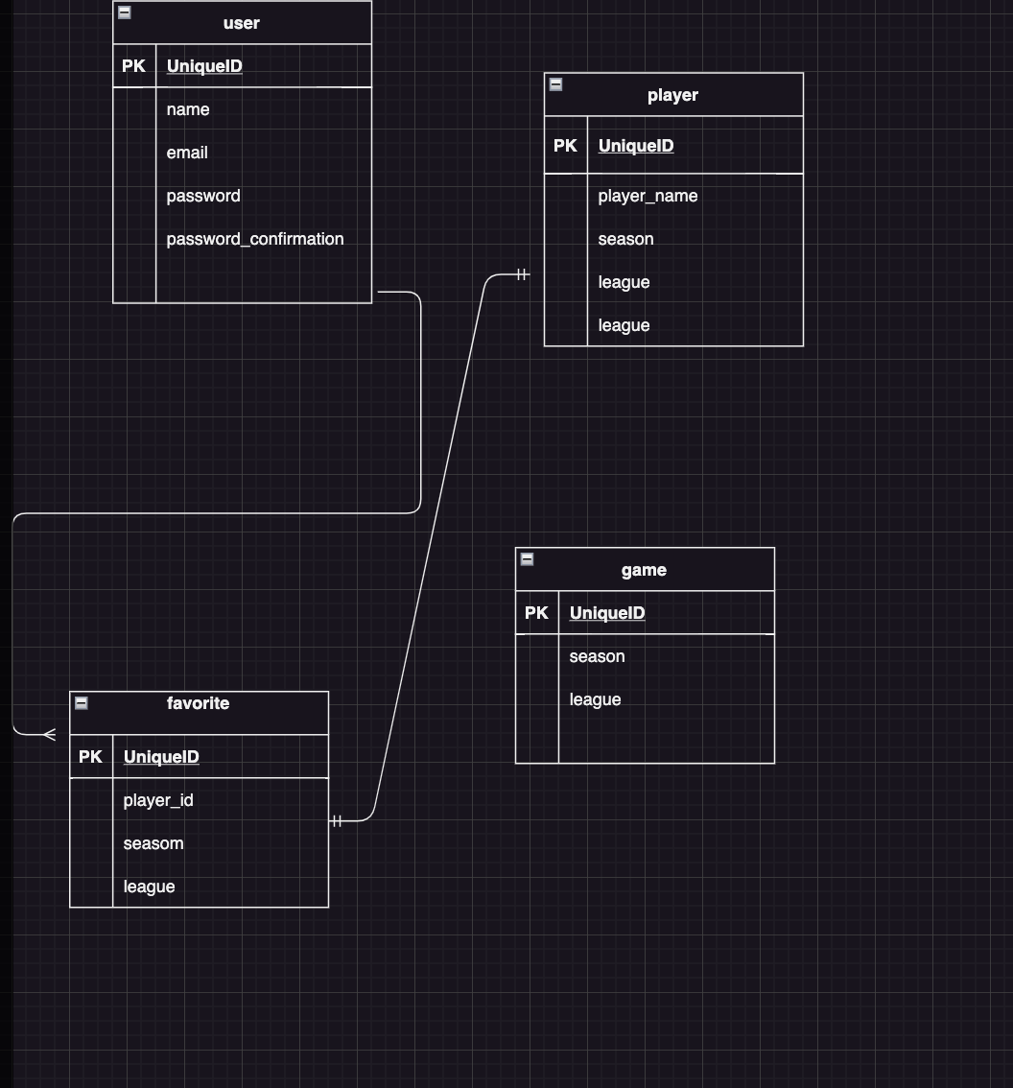This screenshot has height=1088, width=1013.
Task: Click the UniqueID primary key row in user
Action: pyautogui.click(x=203, y=66)
